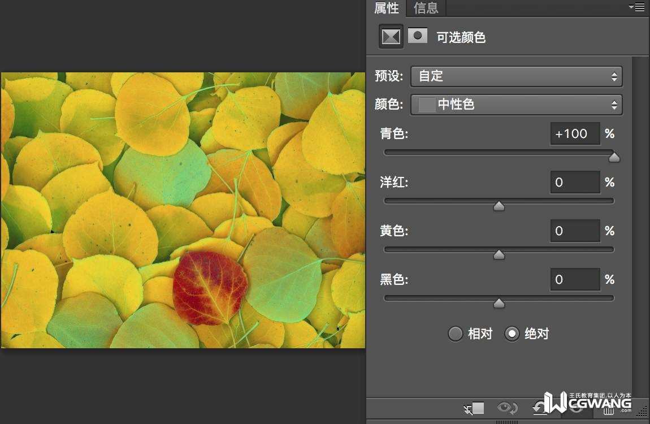Click the 黑色 slider handle

pos(499,303)
